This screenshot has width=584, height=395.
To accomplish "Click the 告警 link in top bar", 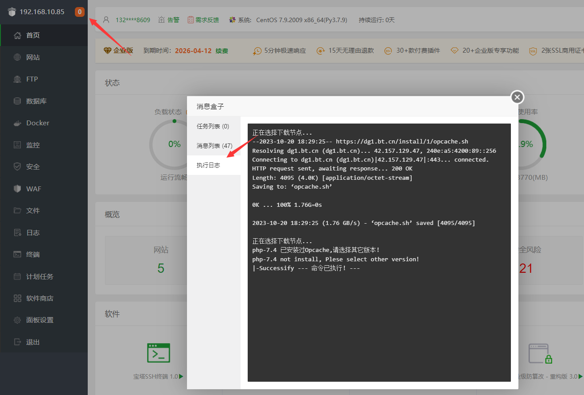I will pyautogui.click(x=173, y=20).
